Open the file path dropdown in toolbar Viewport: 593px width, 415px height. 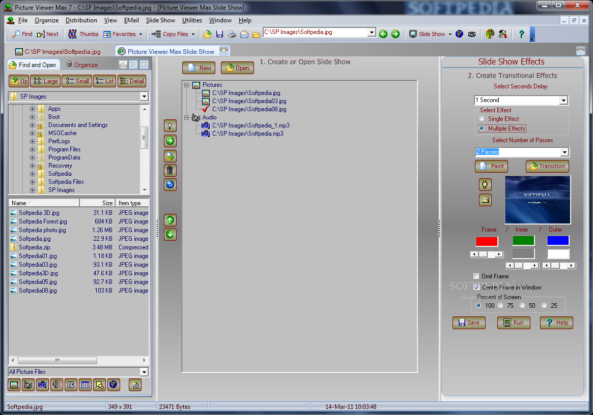click(x=372, y=33)
